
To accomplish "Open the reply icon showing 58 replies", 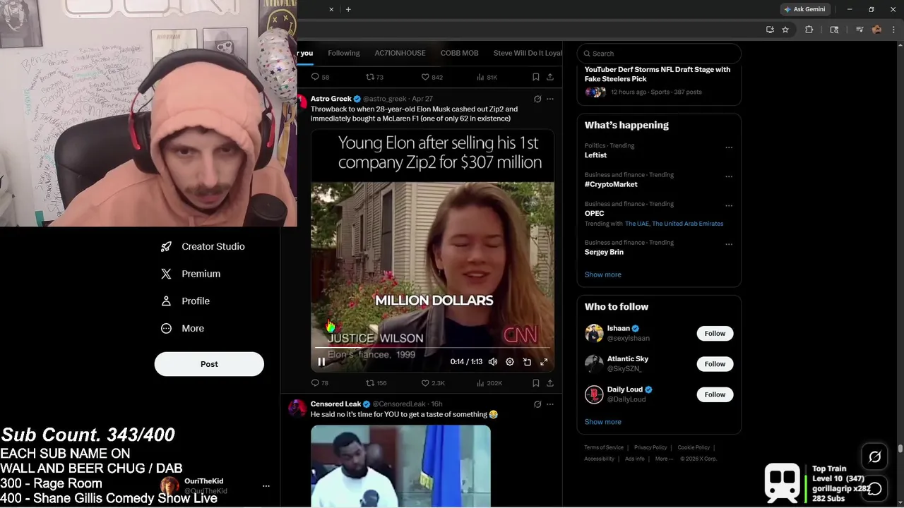I will tap(320, 77).
